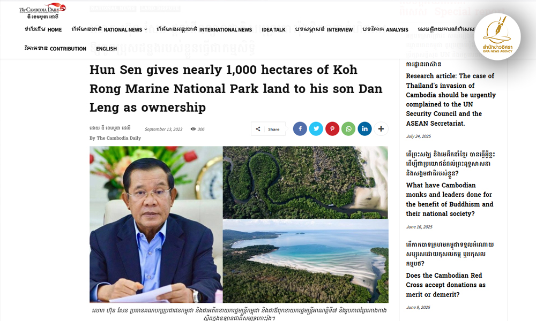This screenshot has width=536, height=321.
Task: Share article on Facebook
Action: (x=300, y=129)
